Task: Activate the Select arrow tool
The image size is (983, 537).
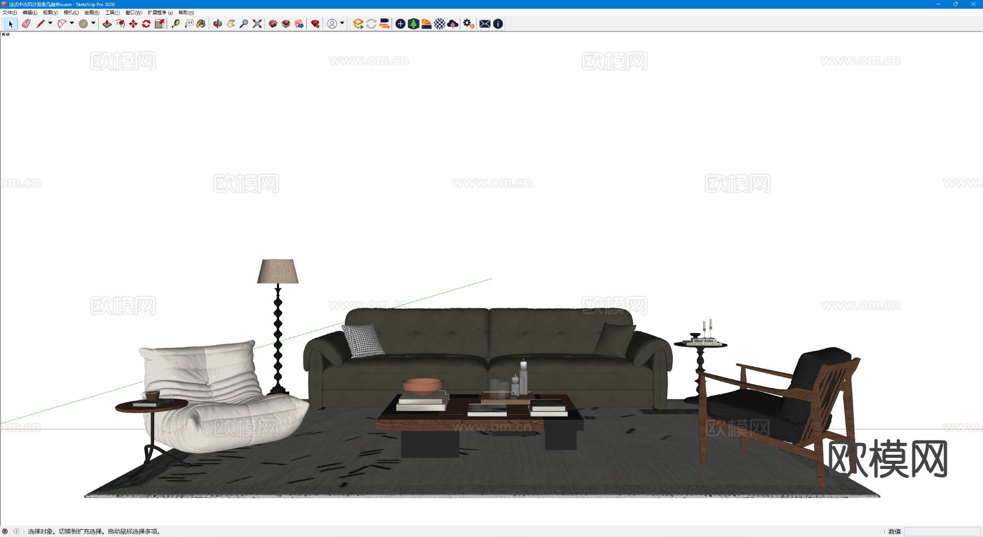Action: [10, 23]
